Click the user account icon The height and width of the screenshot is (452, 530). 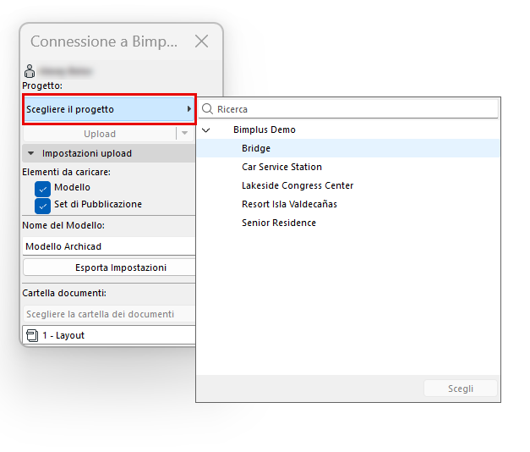click(x=30, y=71)
